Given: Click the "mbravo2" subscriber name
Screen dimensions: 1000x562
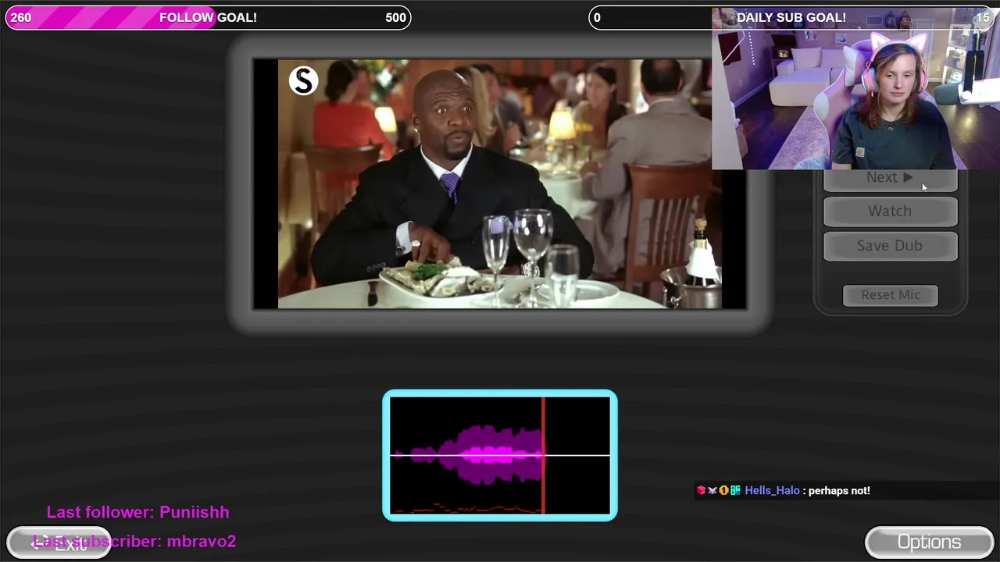Looking at the screenshot, I should click(202, 541).
